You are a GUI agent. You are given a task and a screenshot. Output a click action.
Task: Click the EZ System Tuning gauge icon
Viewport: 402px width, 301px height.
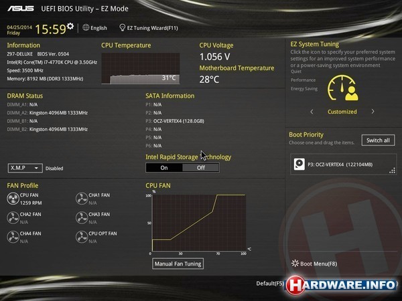343,88
